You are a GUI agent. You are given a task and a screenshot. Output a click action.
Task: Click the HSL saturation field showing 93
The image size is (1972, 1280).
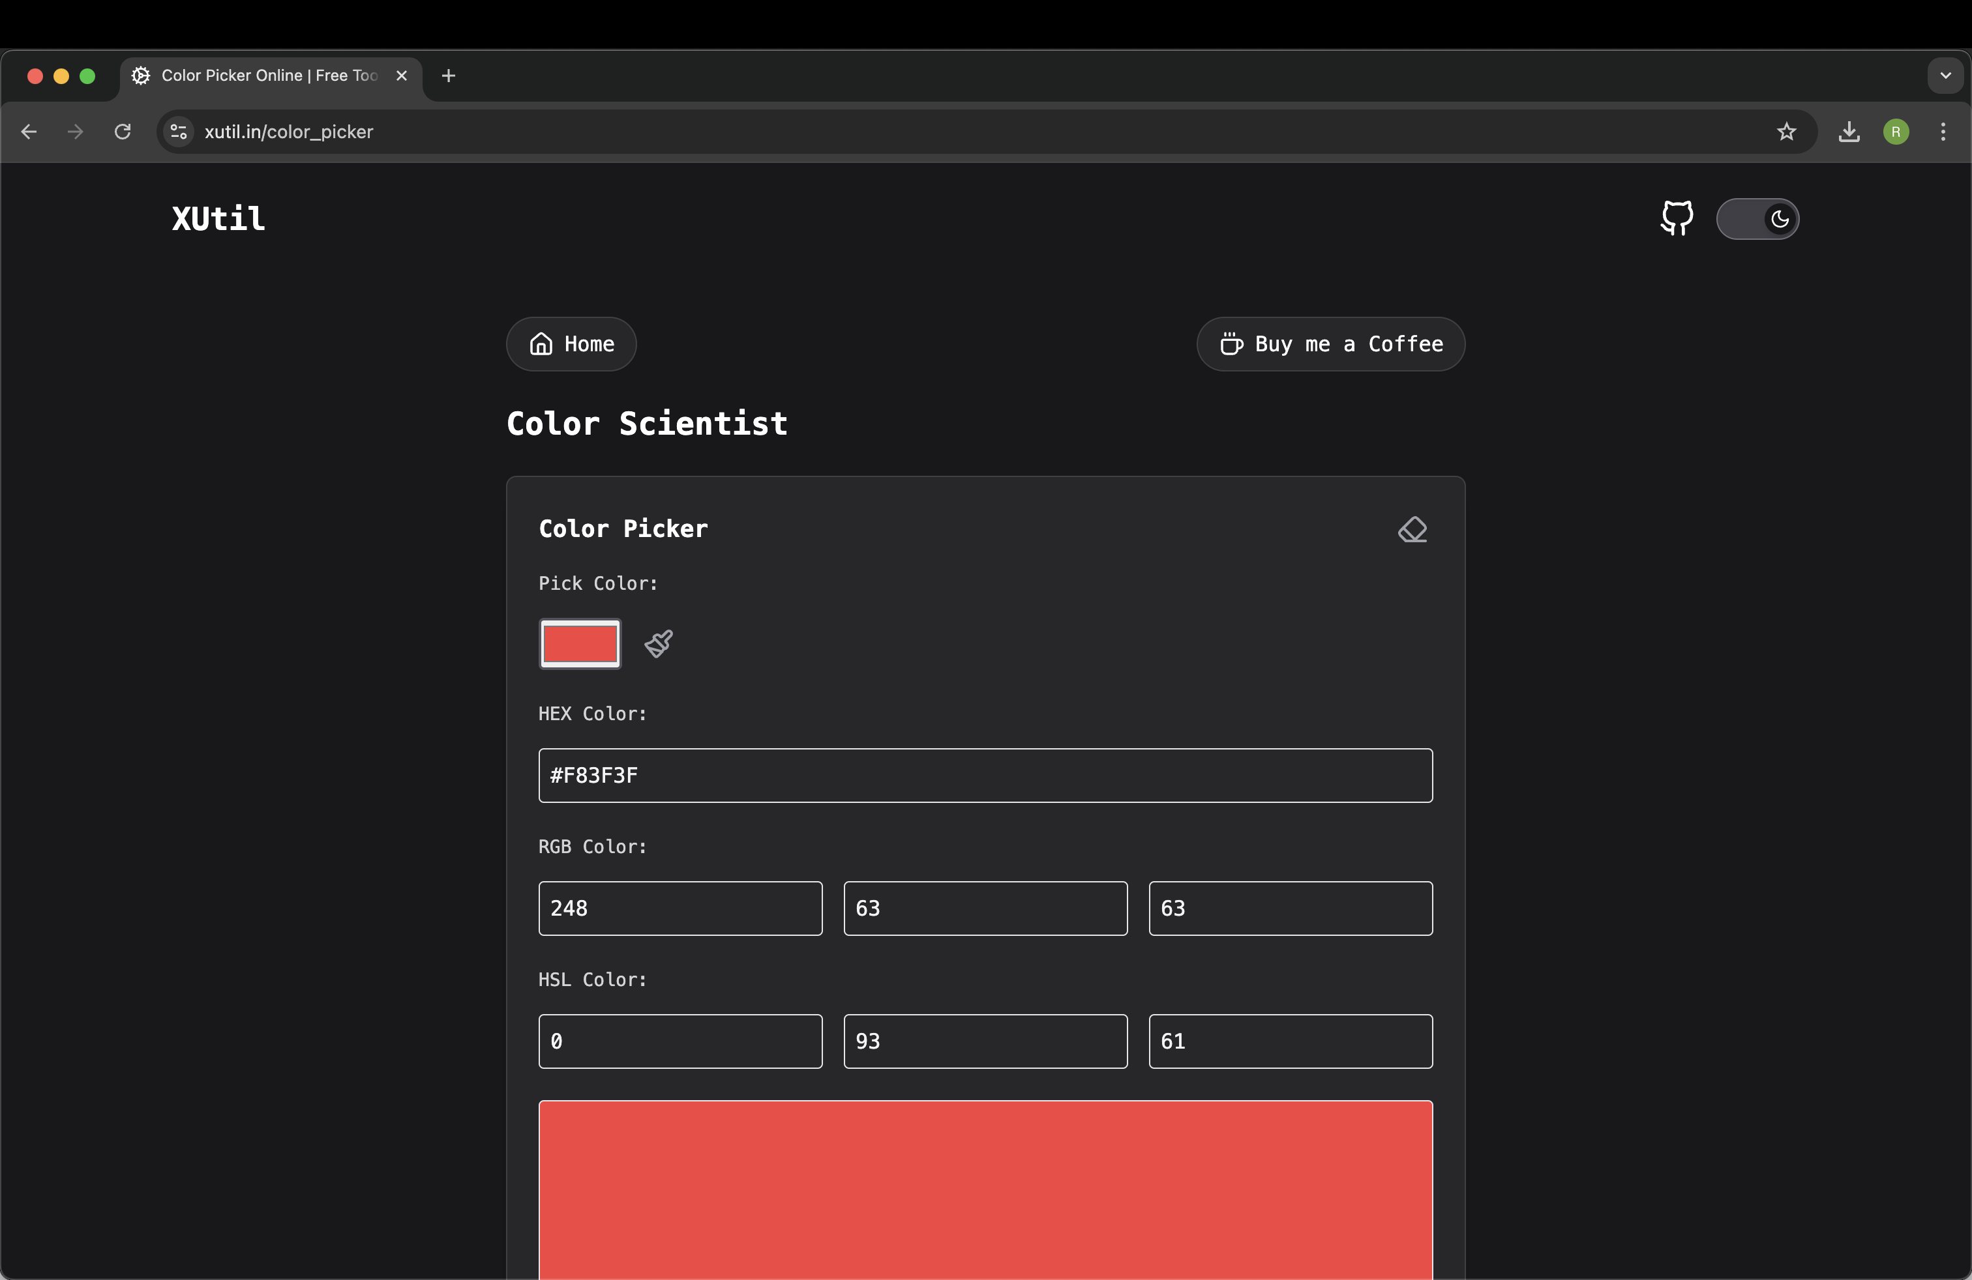985,1041
